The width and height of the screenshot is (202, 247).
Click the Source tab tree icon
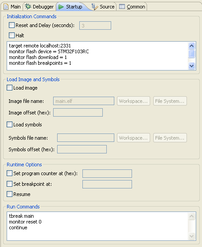pyautogui.click(x=95, y=7)
